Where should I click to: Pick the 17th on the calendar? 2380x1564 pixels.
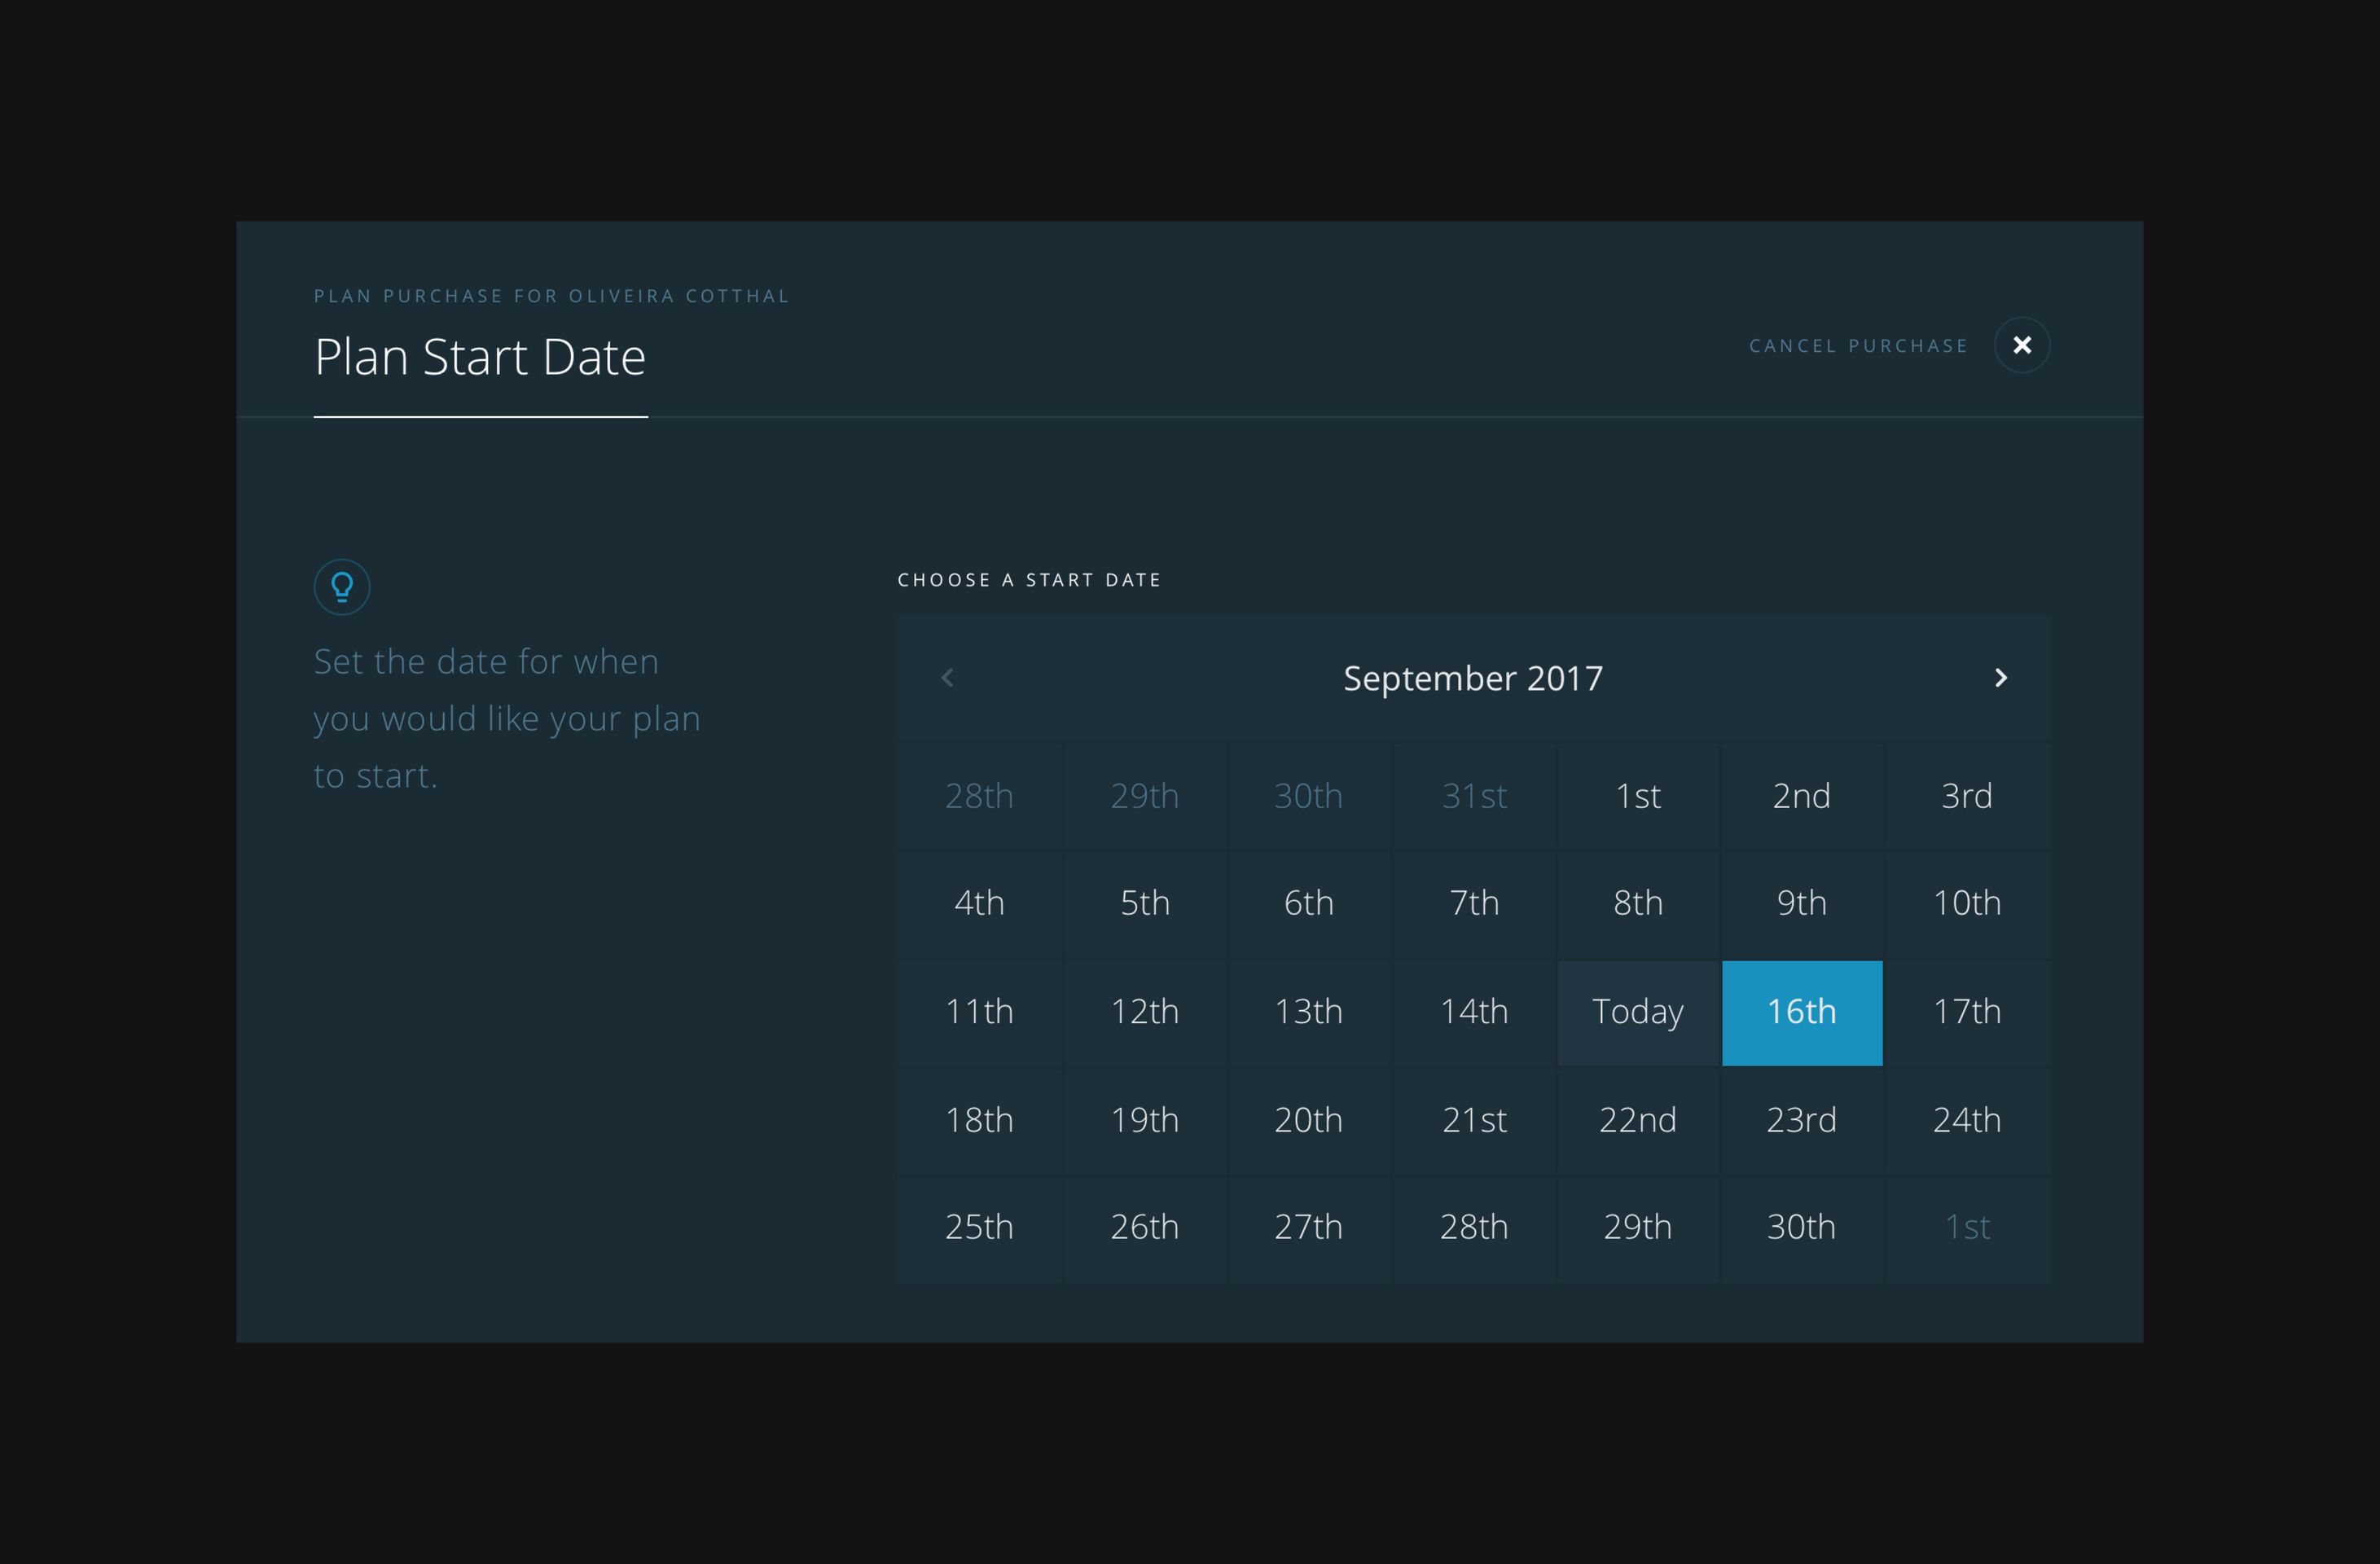point(1967,1012)
